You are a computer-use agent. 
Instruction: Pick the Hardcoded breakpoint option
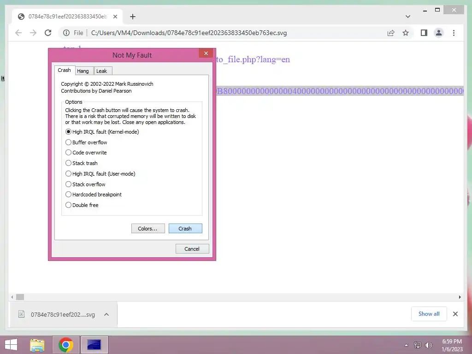pos(93,195)
